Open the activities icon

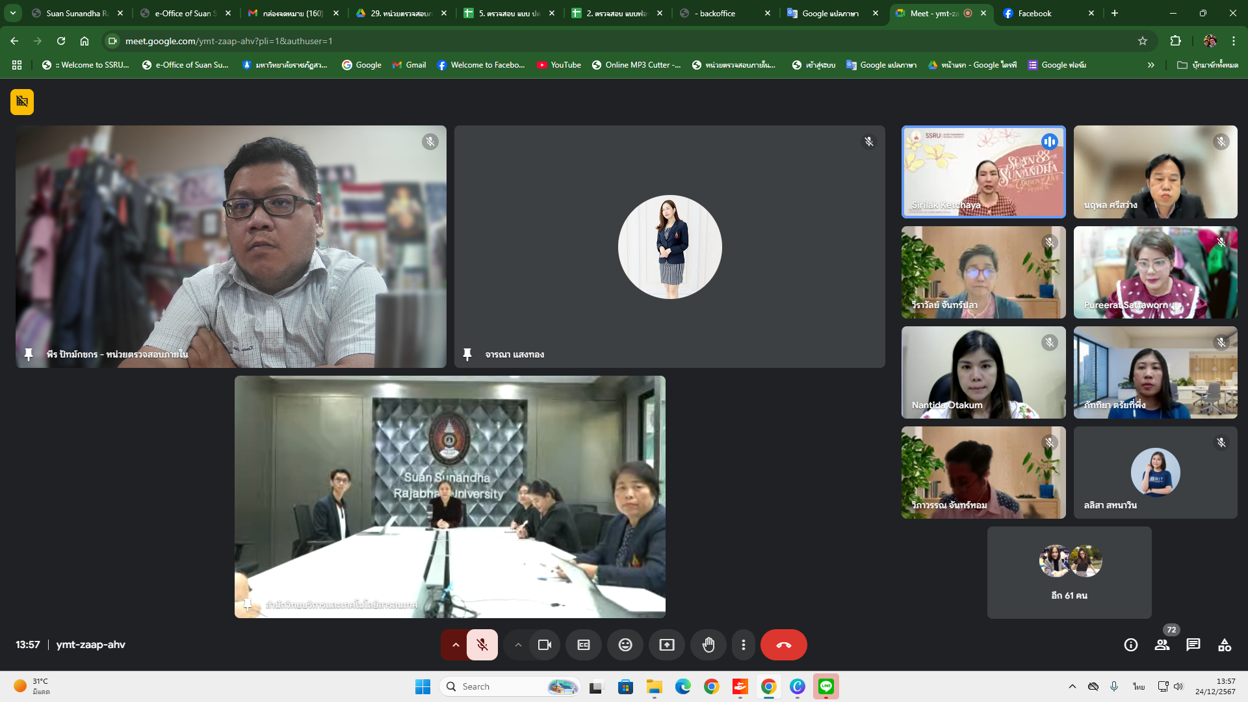(1224, 645)
